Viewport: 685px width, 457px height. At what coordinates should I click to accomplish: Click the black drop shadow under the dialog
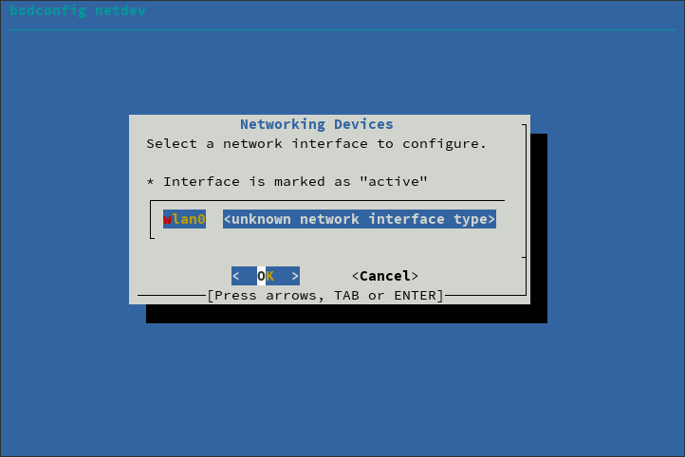[x=346, y=314]
